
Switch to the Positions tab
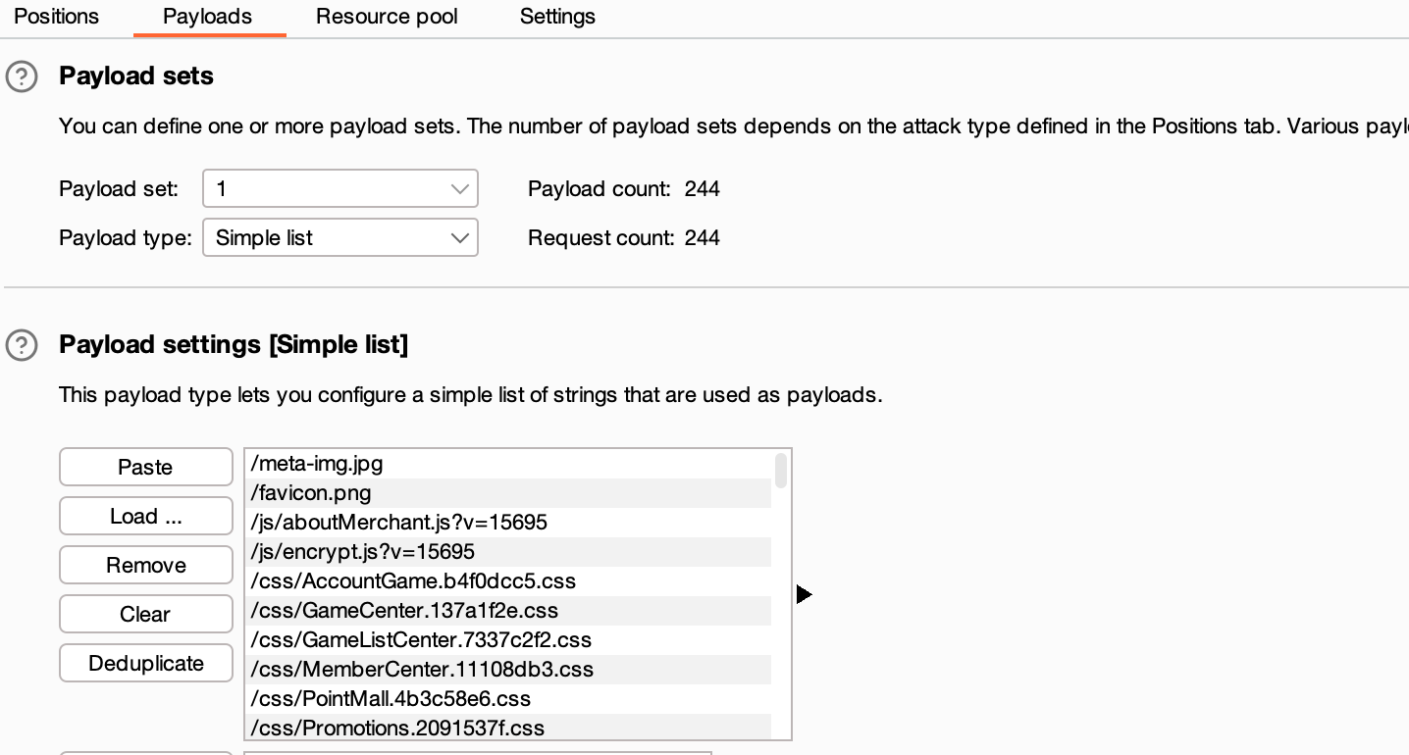(x=56, y=17)
